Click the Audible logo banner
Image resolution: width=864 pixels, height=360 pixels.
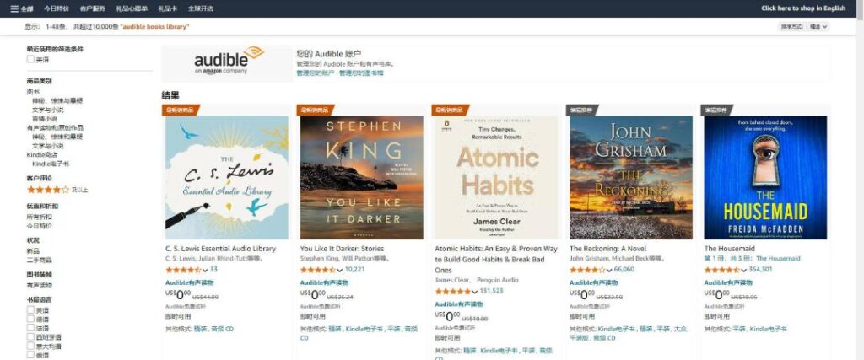(x=228, y=62)
